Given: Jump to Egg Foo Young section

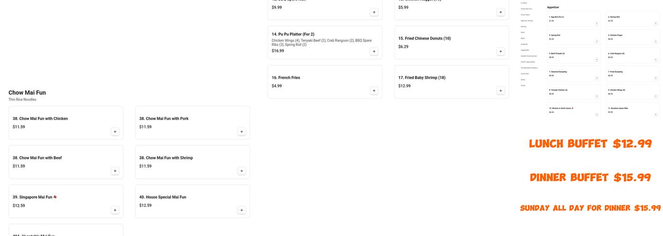Looking at the screenshot, I should click(x=527, y=21).
